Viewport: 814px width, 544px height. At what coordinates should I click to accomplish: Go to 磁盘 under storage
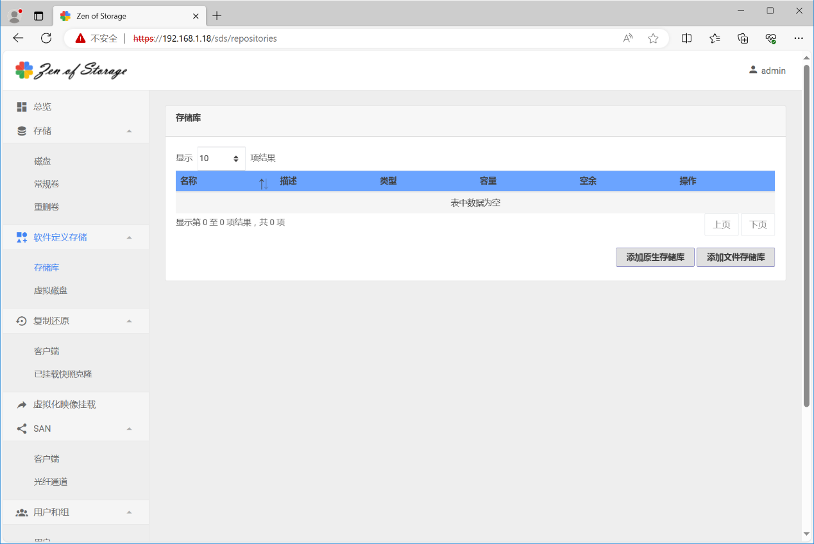pos(42,161)
